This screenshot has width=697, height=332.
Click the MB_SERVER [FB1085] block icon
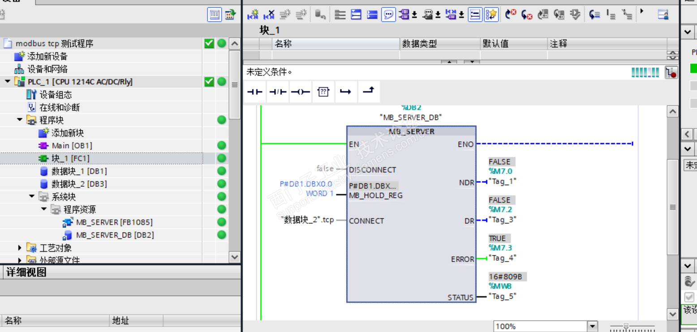(68, 222)
